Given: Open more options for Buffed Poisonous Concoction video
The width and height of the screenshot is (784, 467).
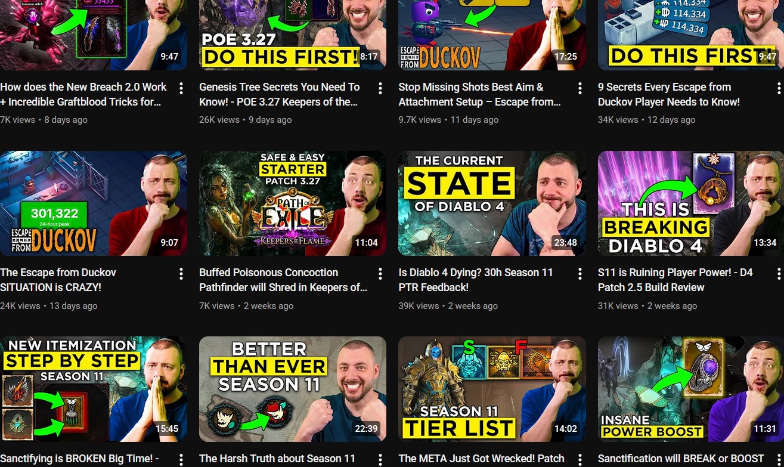Looking at the screenshot, I should 380,274.
